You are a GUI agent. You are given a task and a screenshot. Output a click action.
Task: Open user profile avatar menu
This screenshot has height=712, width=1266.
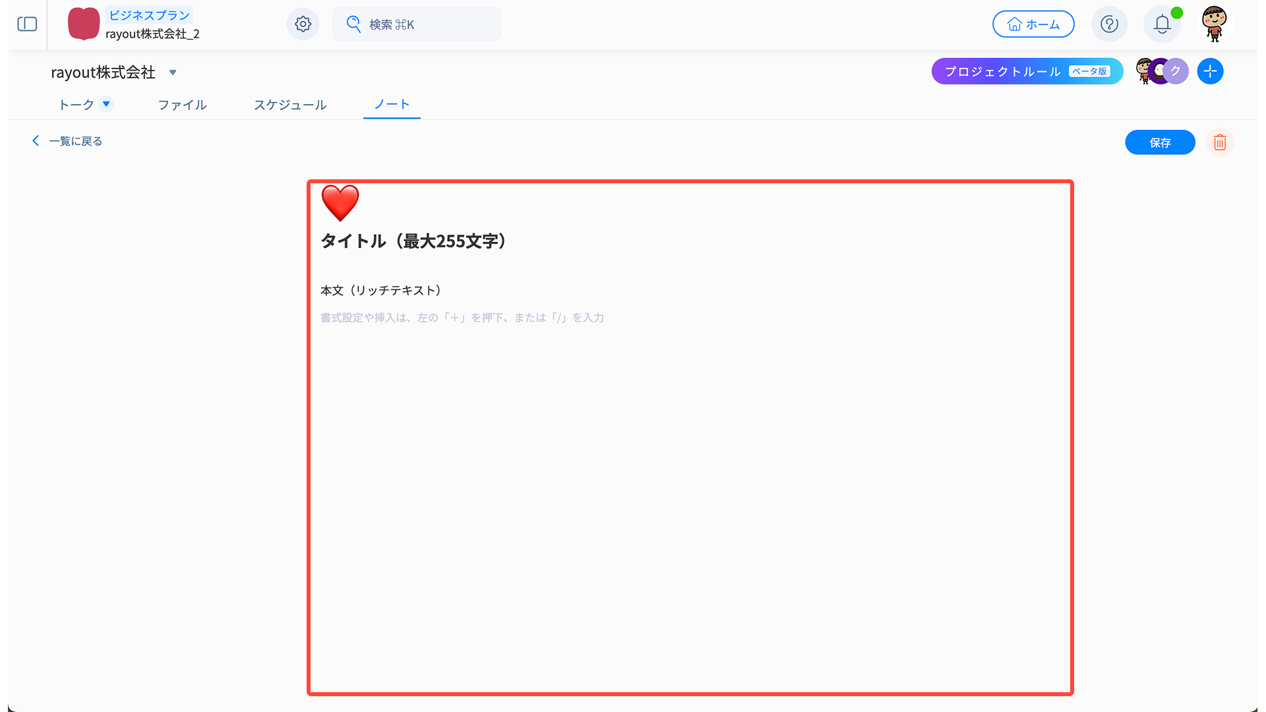click(1214, 24)
